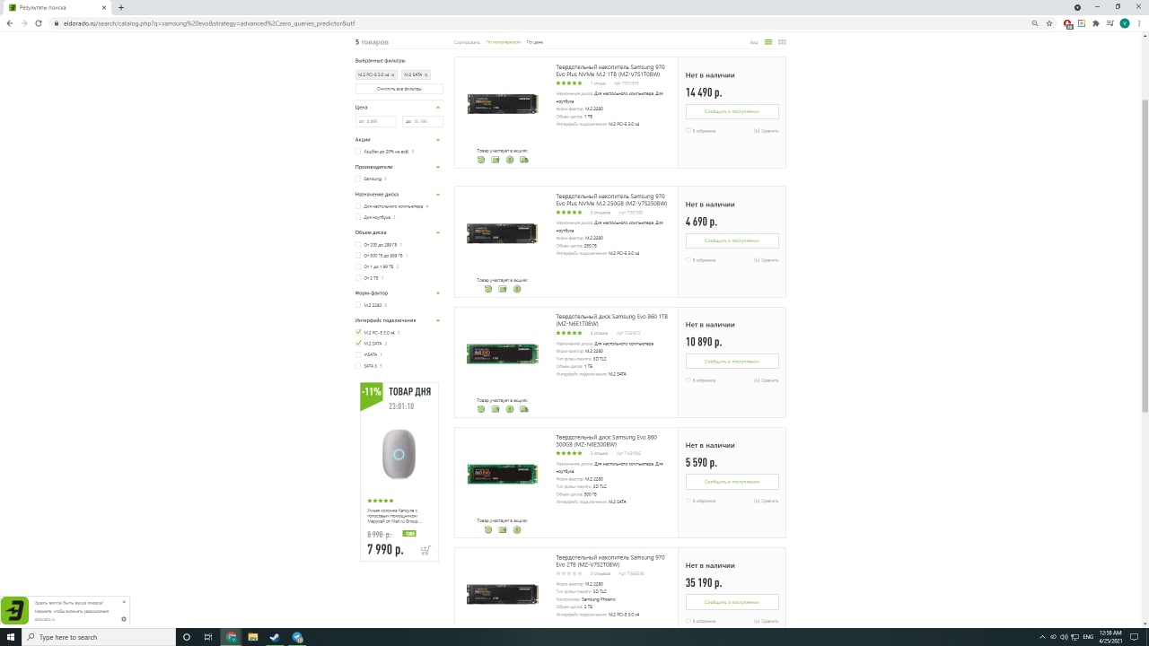Viewport: 1149px width, 646px height.
Task: Compare the Evo 860 500GB disk
Action: click(766, 501)
